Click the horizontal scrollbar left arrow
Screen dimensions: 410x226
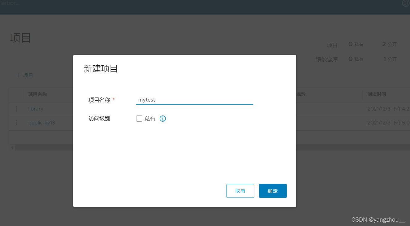[x=12, y=148]
